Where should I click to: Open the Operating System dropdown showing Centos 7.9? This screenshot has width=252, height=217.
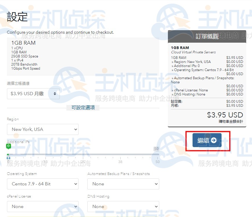[43, 184]
